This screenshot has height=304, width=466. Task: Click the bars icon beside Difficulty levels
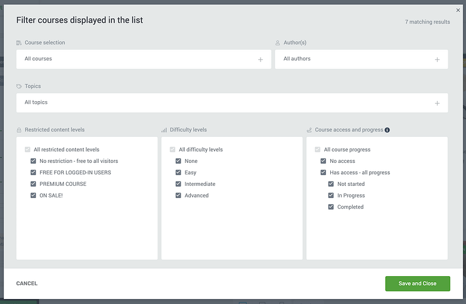(164, 130)
